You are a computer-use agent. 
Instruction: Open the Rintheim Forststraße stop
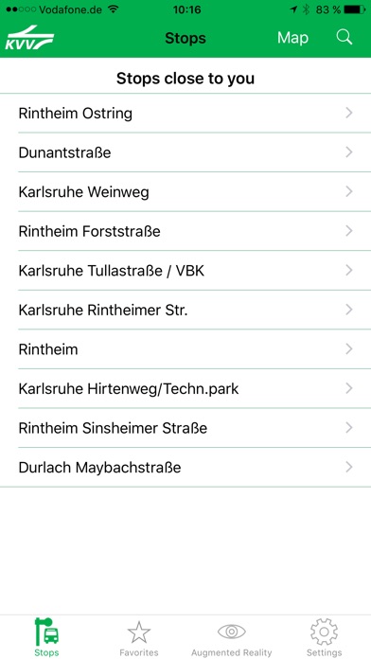tap(185, 231)
